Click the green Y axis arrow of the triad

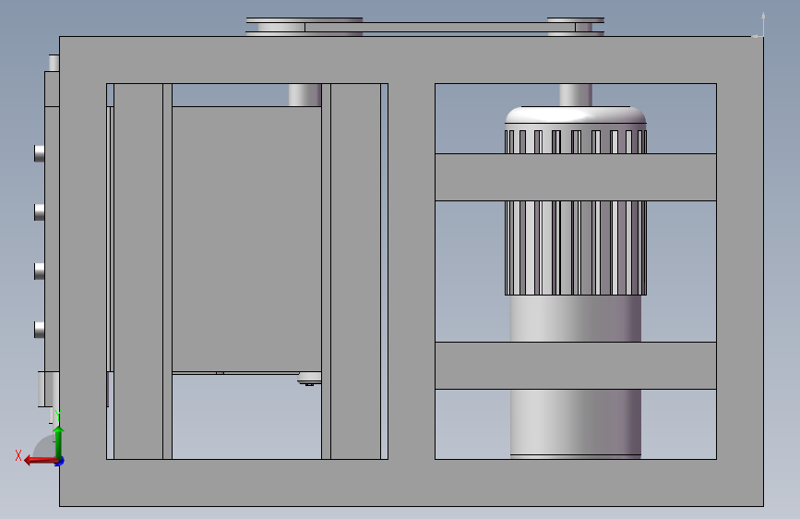(59, 441)
